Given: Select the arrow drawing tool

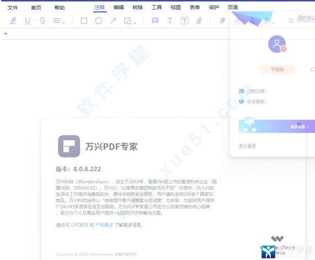Looking at the screenshot, I should click(113, 20).
